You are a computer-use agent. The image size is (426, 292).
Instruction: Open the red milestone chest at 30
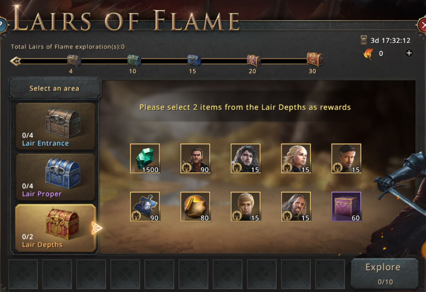click(315, 59)
